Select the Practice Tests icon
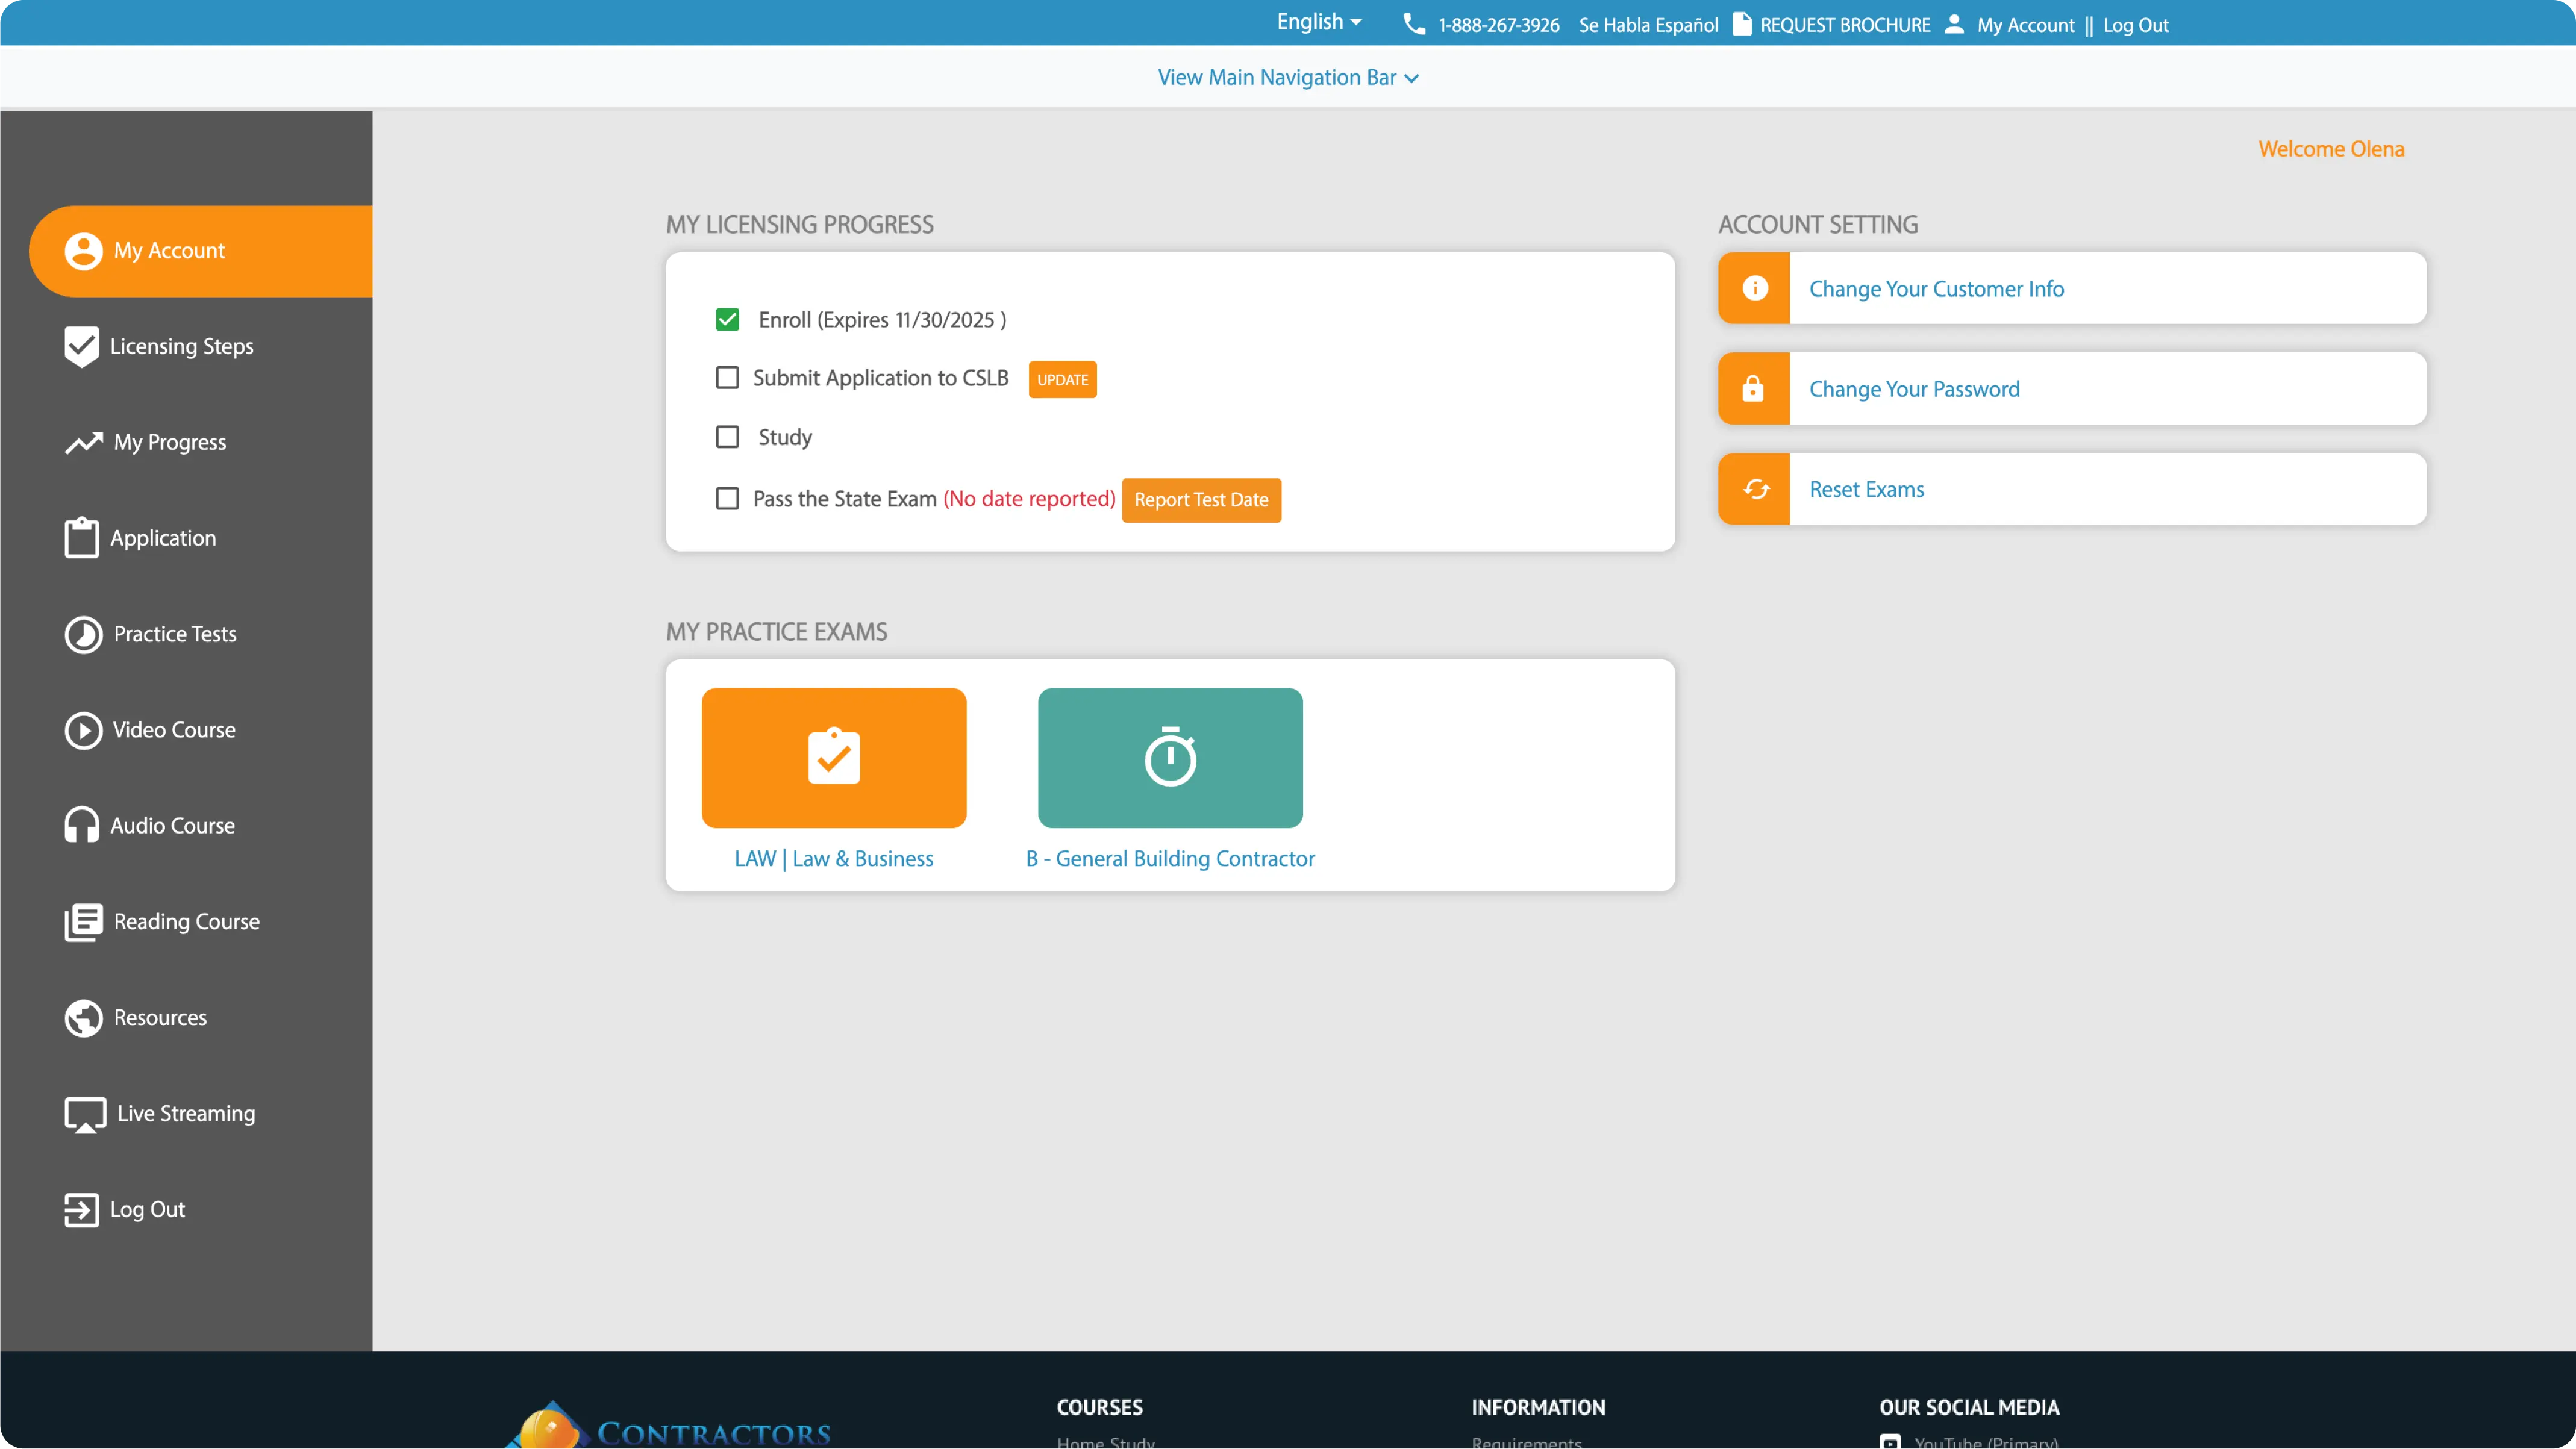 coord(82,634)
